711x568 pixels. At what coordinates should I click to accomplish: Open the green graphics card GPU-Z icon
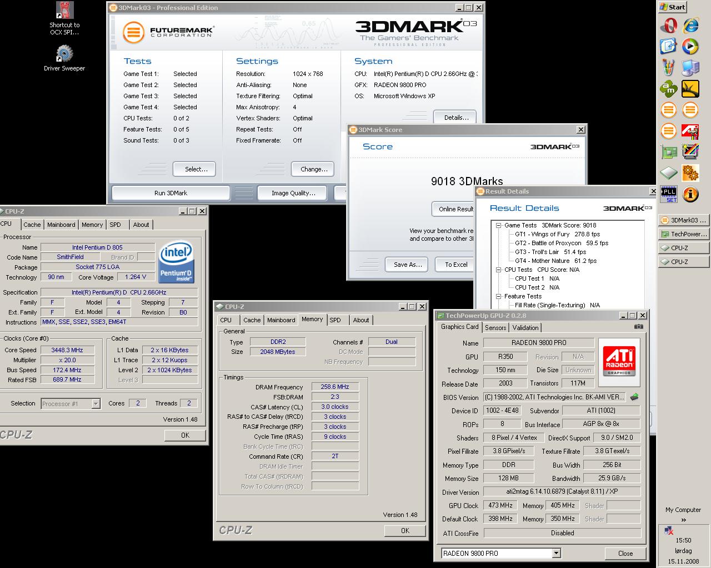coord(669,152)
